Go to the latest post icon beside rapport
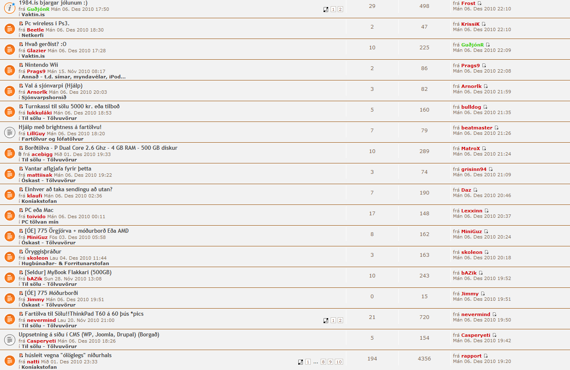The height and width of the screenshot is (370, 570). pyautogui.click(x=486, y=356)
